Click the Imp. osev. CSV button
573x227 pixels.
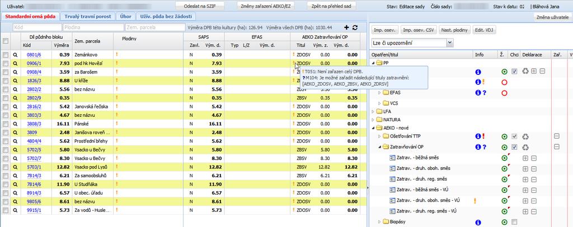(x=419, y=31)
